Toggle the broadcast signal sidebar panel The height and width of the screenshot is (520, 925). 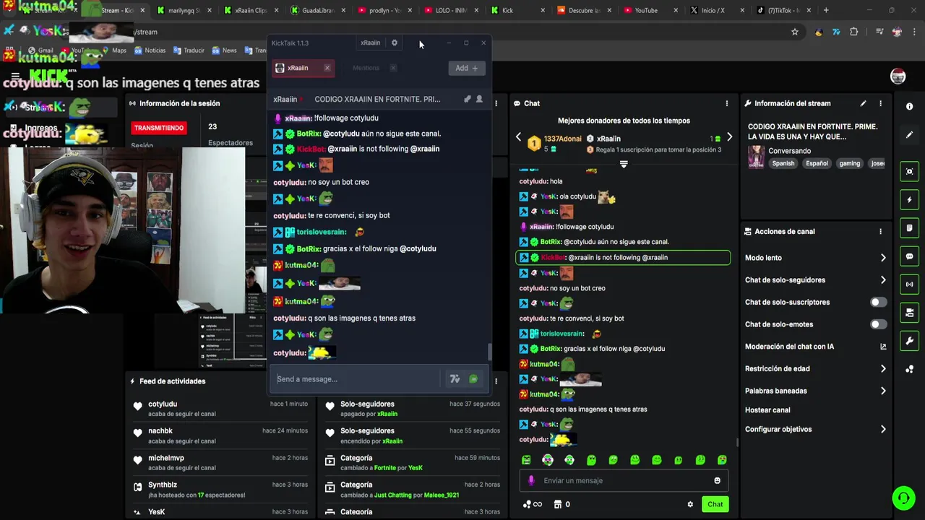point(909,285)
